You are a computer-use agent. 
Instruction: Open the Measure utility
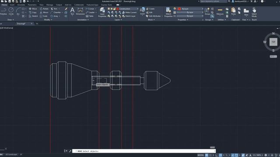point(220,11)
